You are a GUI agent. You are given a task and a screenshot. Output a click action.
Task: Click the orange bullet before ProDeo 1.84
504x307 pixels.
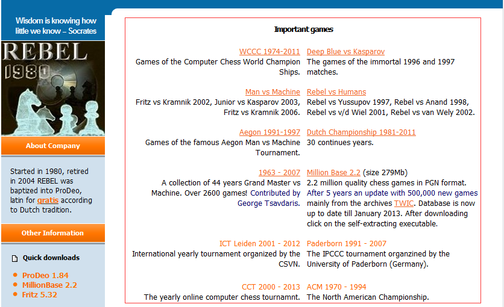tap(15, 275)
